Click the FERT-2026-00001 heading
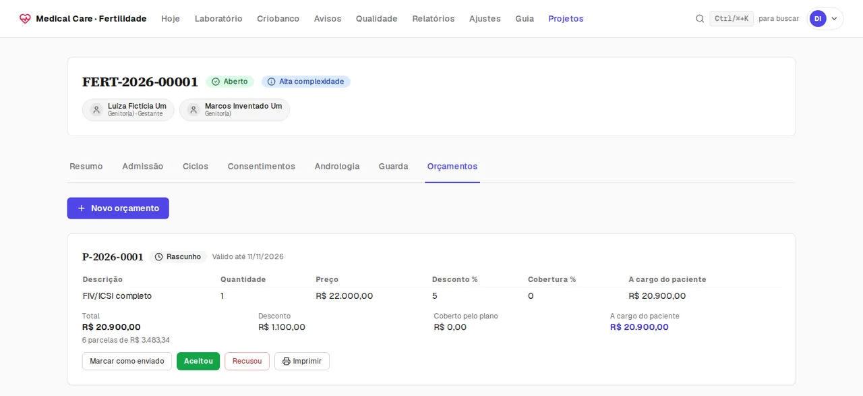Screen dimensions: 863x396 click(x=140, y=82)
